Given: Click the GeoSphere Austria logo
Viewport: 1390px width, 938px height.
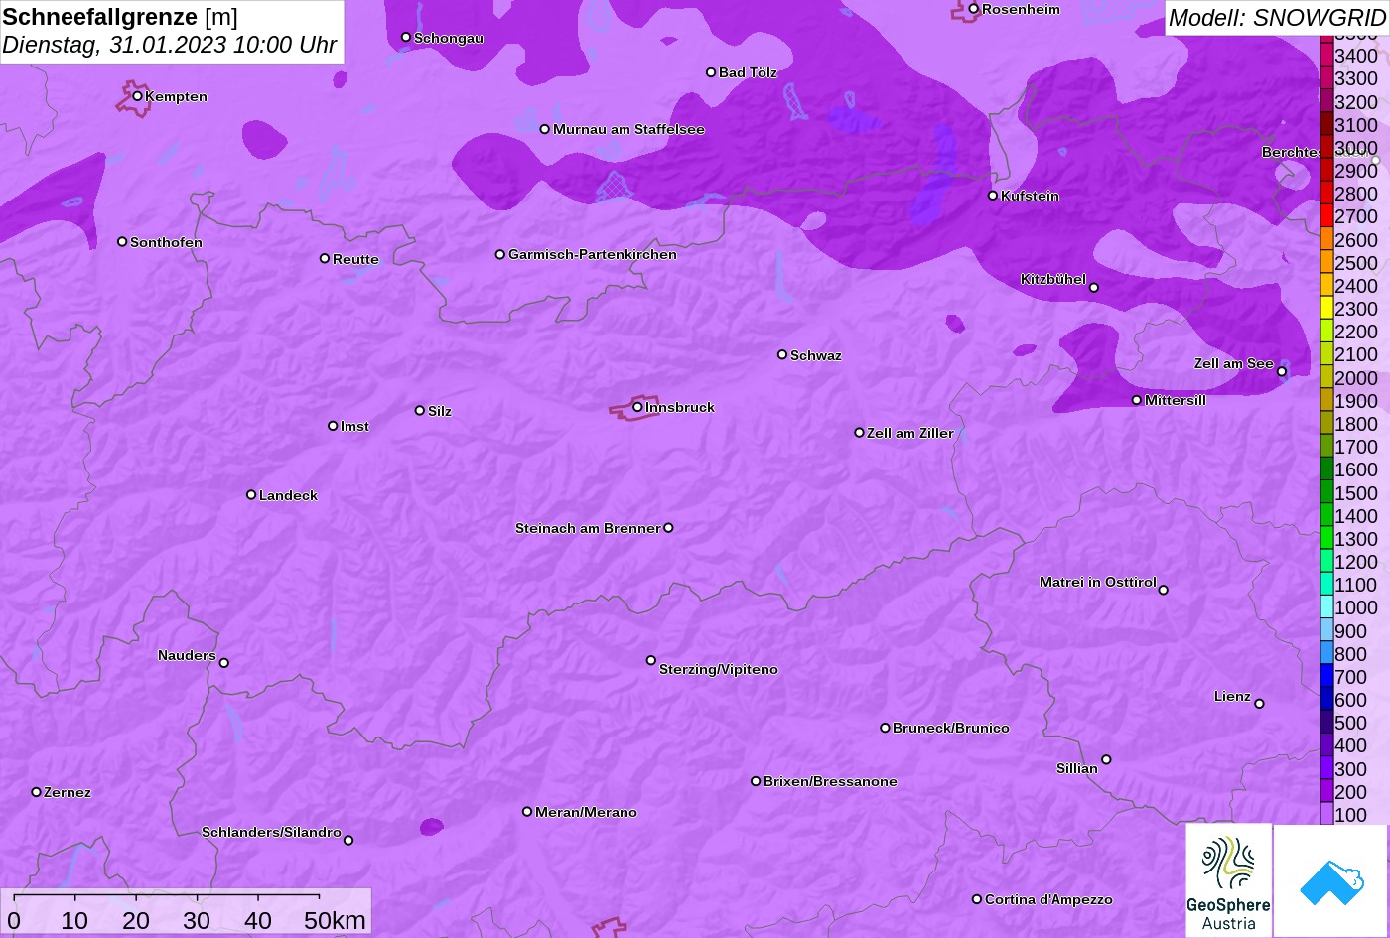Looking at the screenshot, I should tap(1228, 880).
